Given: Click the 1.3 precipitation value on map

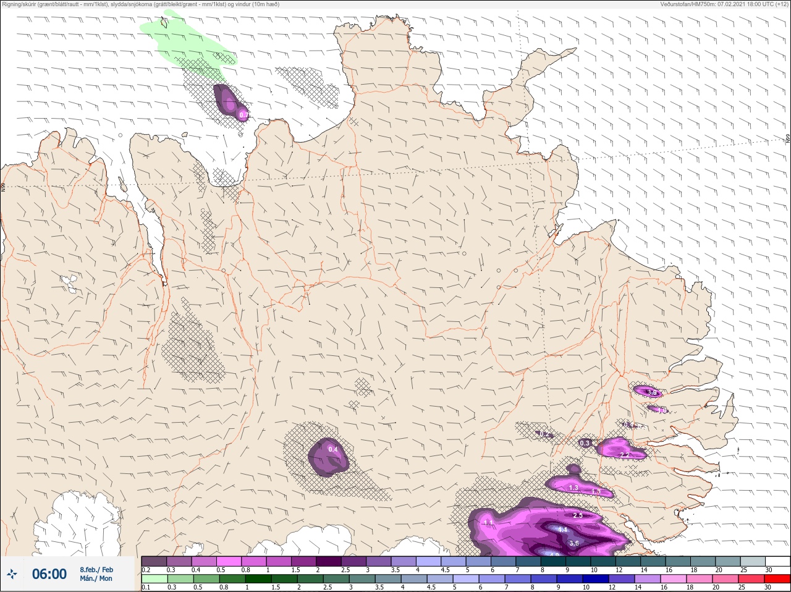Looking at the screenshot, I should click(573, 488).
